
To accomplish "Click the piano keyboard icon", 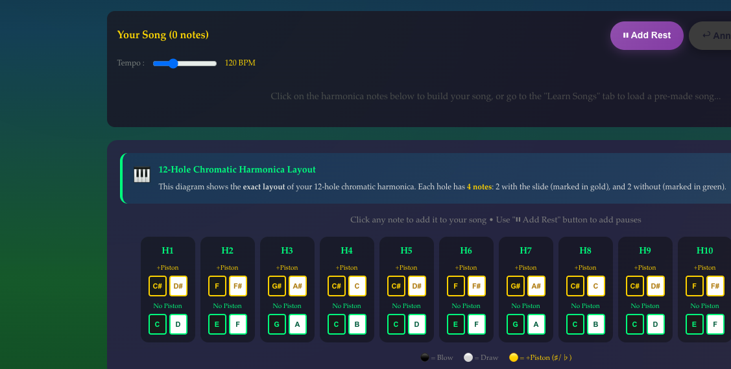I will click(141, 174).
